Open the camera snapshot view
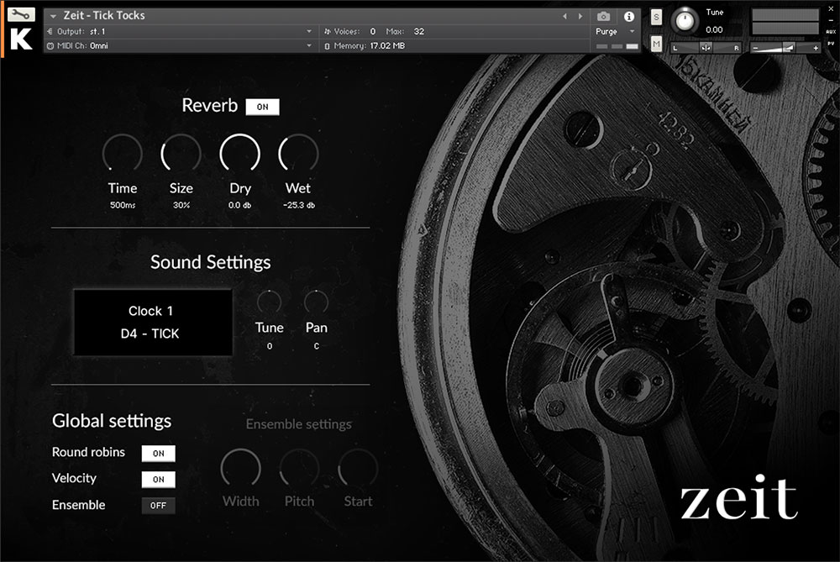Viewport: 840px width, 562px height. tap(603, 16)
